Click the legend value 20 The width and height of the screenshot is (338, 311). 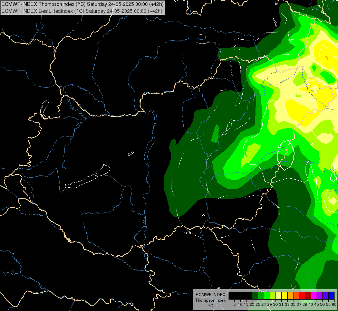(252, 304)
